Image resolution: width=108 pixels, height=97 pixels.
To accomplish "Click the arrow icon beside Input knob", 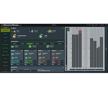I will (x=12, y=31).
